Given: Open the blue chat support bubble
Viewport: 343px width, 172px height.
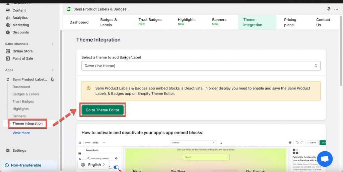Looking at the screenshot, I should pos(325,159).
